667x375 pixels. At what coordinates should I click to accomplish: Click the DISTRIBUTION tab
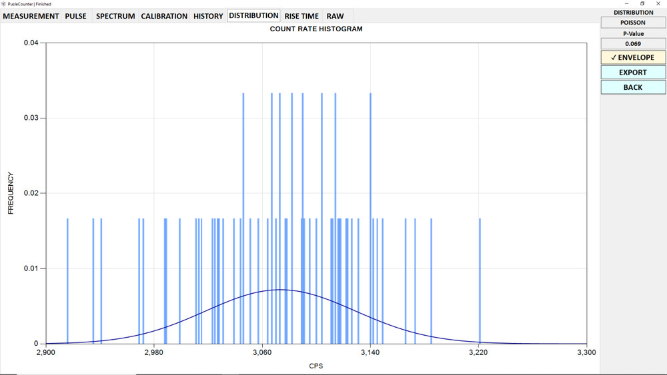(253, 15)
